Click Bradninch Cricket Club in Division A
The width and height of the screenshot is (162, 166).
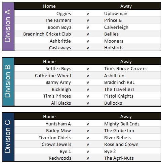click(x=47, y=34)
